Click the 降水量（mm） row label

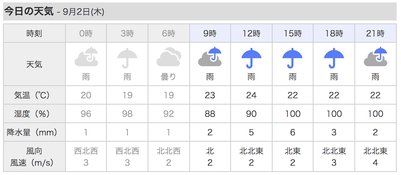(32, 132)
